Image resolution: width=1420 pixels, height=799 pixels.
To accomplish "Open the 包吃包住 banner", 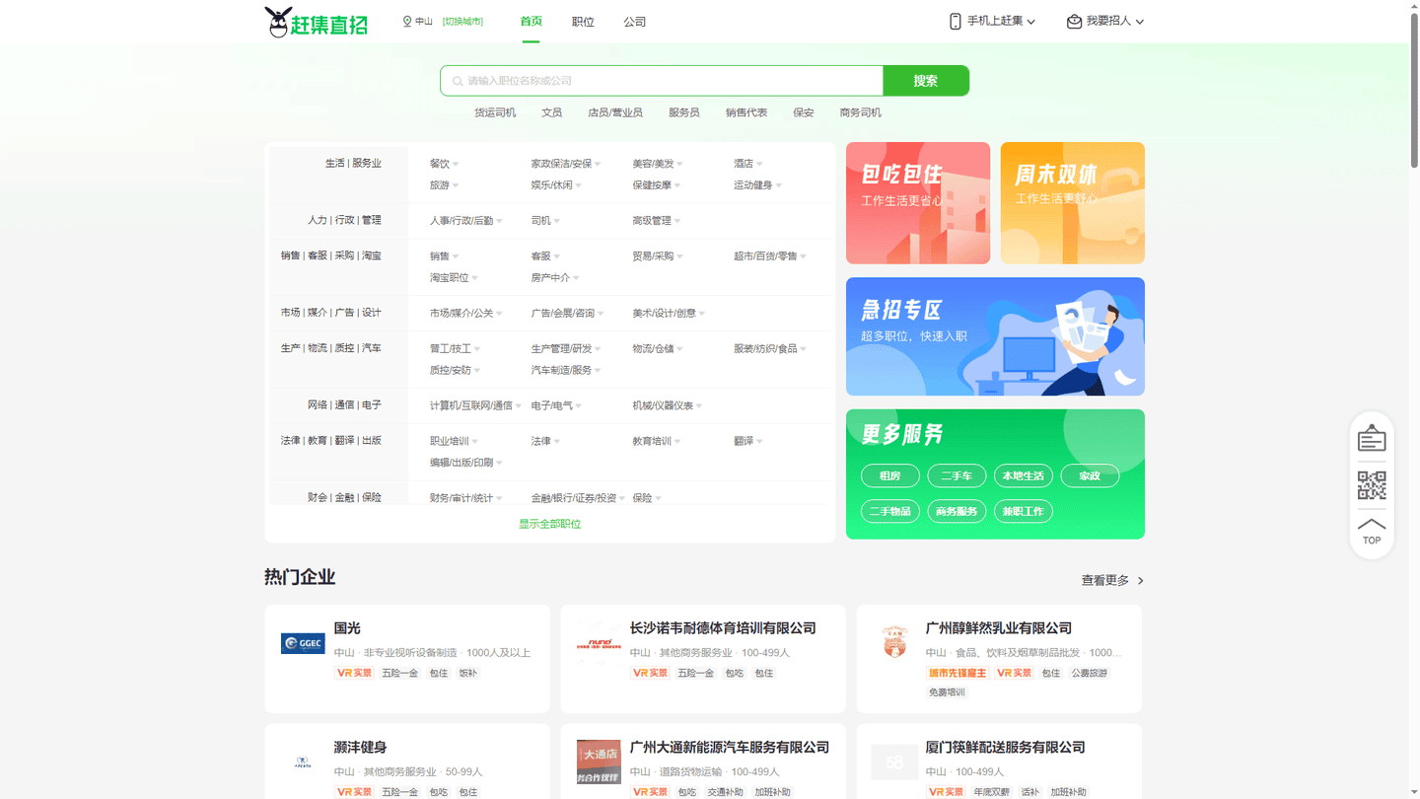I will tap(918, 203).
